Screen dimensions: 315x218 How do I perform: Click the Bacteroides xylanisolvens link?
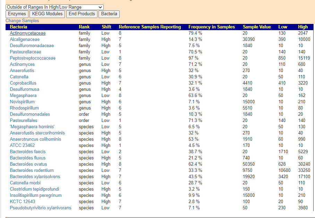(35, 177)
